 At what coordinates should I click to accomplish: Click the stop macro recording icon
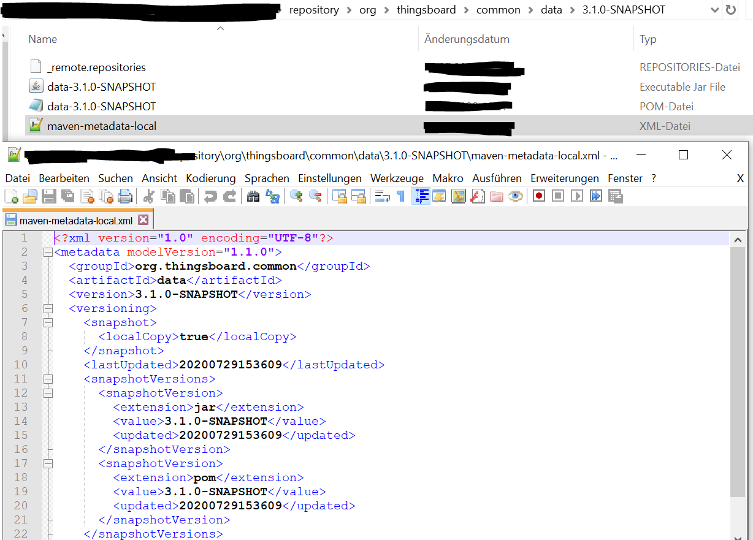(x=557, y=196)
